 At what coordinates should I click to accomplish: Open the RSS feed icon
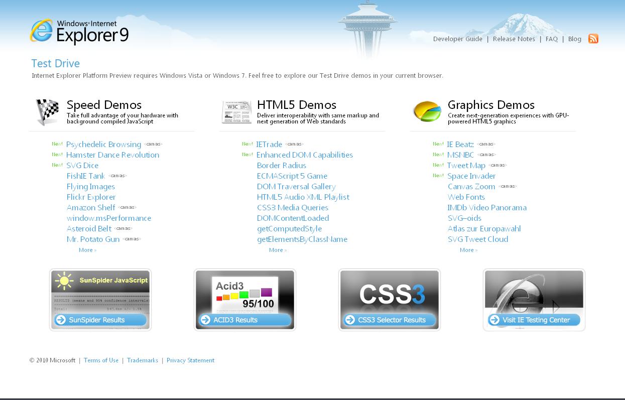(x=593, y=39)
